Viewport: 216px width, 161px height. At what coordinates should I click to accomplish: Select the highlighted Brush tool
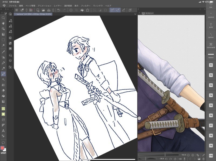pos(3,74)
